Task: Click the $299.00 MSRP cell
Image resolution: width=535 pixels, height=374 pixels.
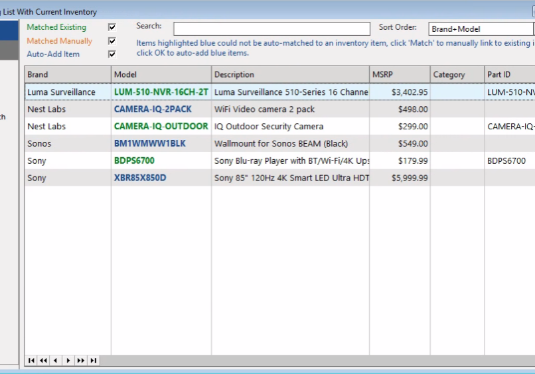Action: click(400, 126)
